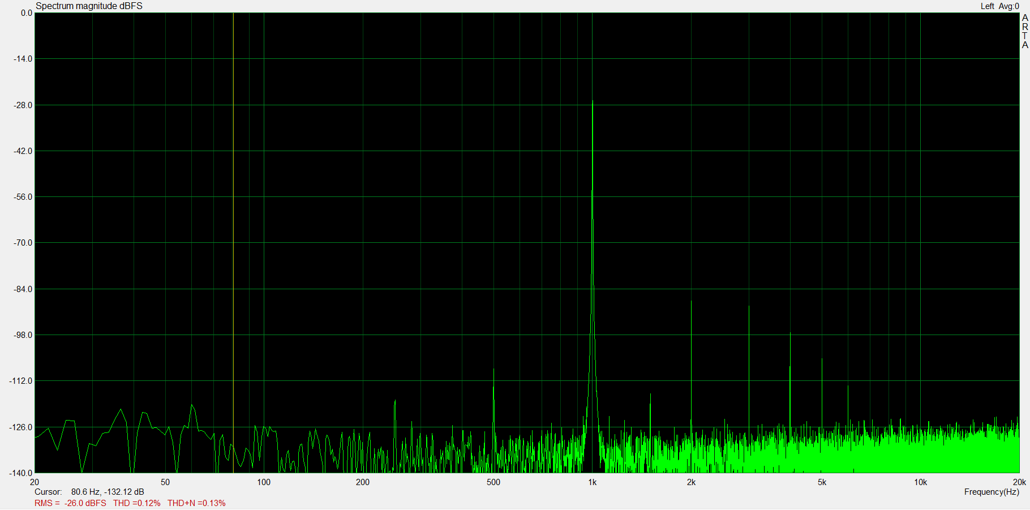The height and width of the screenshot is (510, 1030).
Task: Click the '-98.0' level axis label
Action: [x=23, y=335]
